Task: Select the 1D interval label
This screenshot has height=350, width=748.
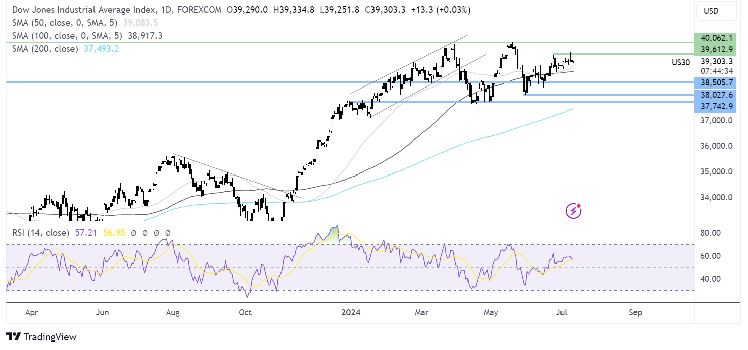Action: pyautogui.click(x=165, y=10)
